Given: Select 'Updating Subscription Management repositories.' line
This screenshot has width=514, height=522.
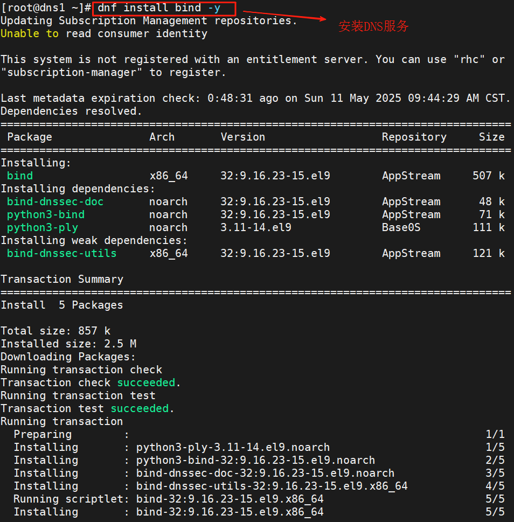Looking at the screenshot, I should pos(149,21).
